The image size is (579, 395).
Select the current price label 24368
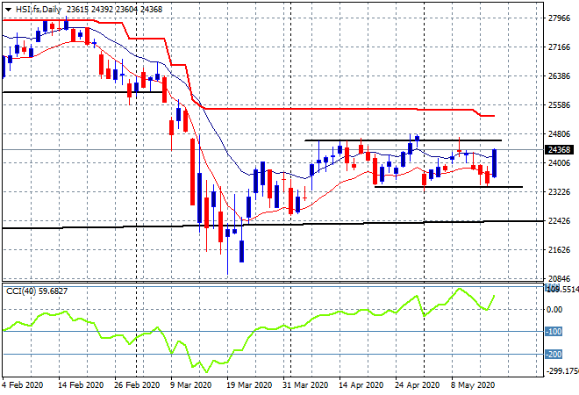click(560, 149)
